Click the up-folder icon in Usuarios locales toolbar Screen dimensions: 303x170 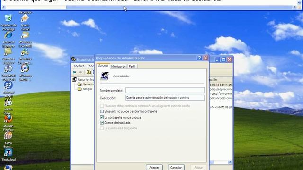89,72
